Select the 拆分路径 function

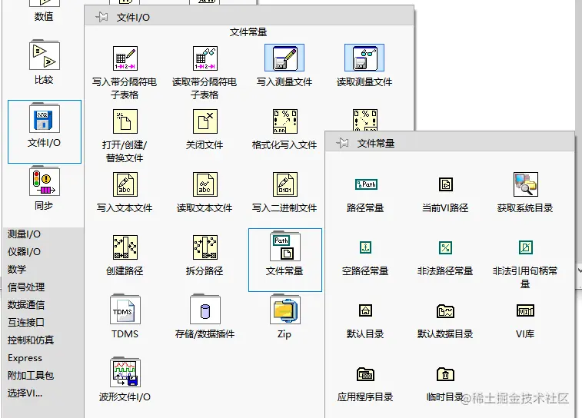tap(205, 247)
